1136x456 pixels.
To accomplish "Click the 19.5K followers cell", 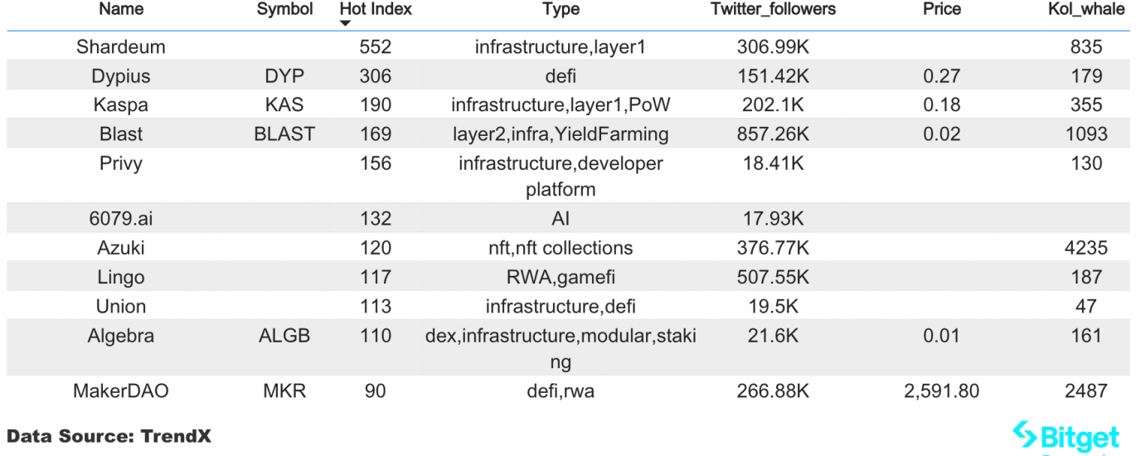I will click(x=773, y=306).
